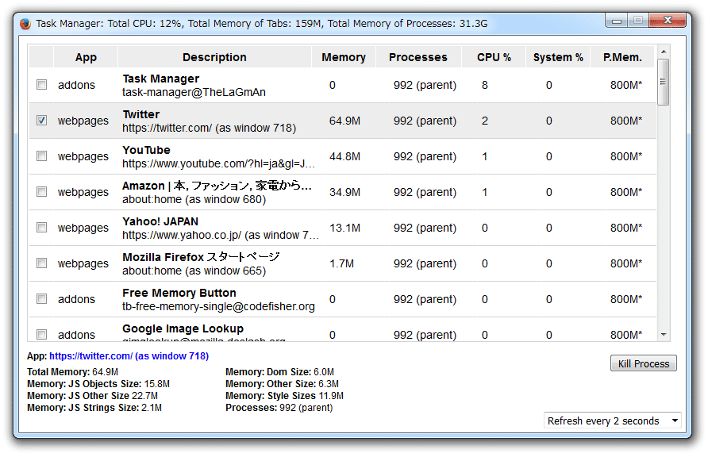
Task: Click the task-manager@TheLaGmAn text
Action: [194, 93]
